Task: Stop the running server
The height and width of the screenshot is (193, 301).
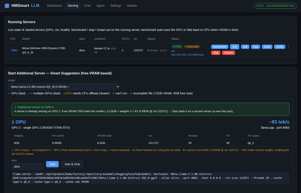Action: [x=216, y=53]
